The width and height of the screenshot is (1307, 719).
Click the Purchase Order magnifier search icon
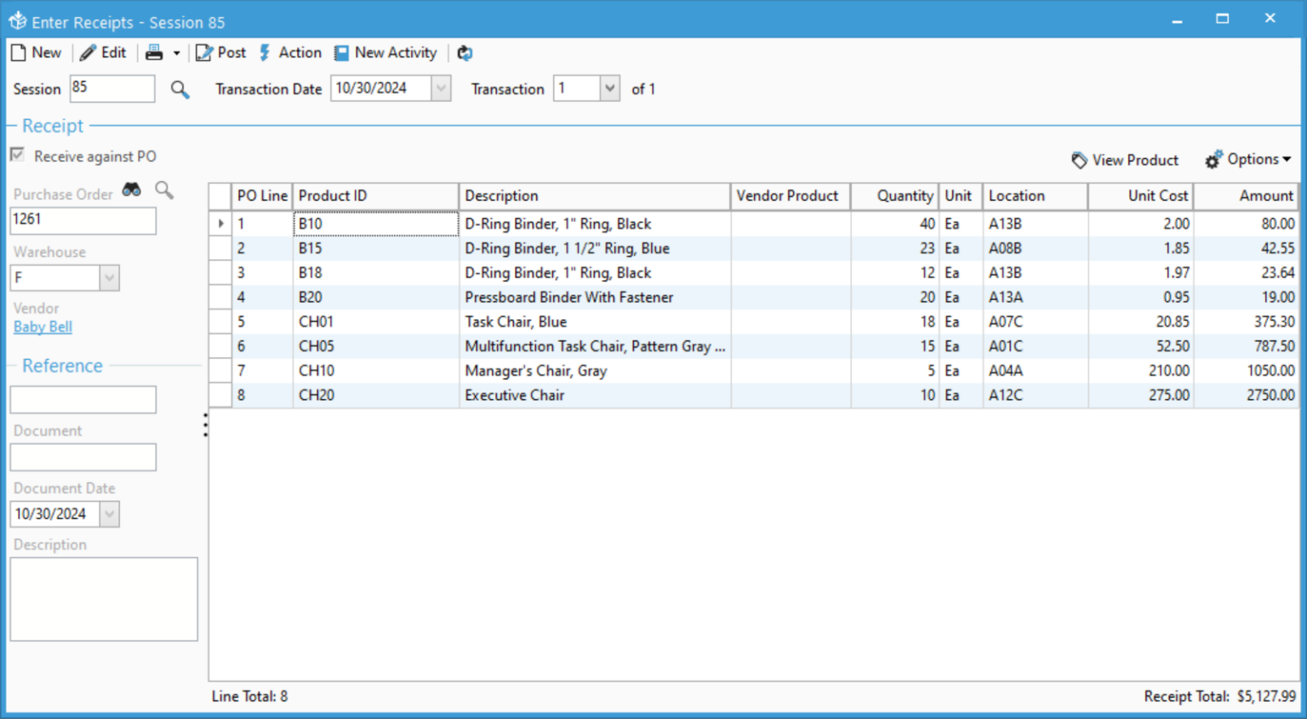coord(163,191)
